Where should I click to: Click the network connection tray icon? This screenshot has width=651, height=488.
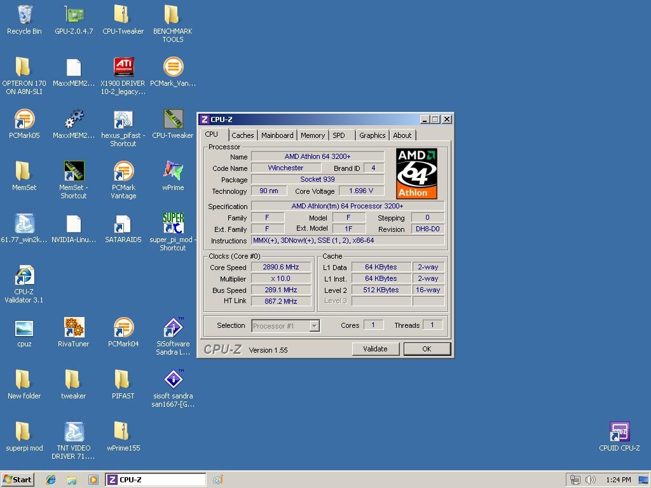[575, 480]
